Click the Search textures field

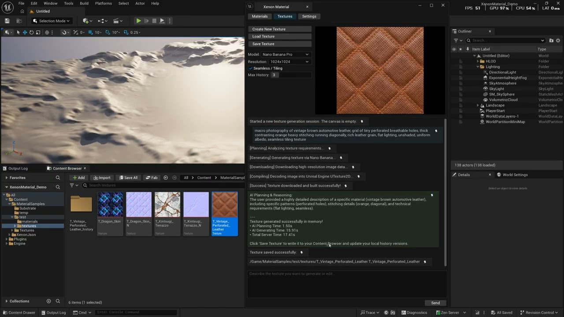click(163, 185)
